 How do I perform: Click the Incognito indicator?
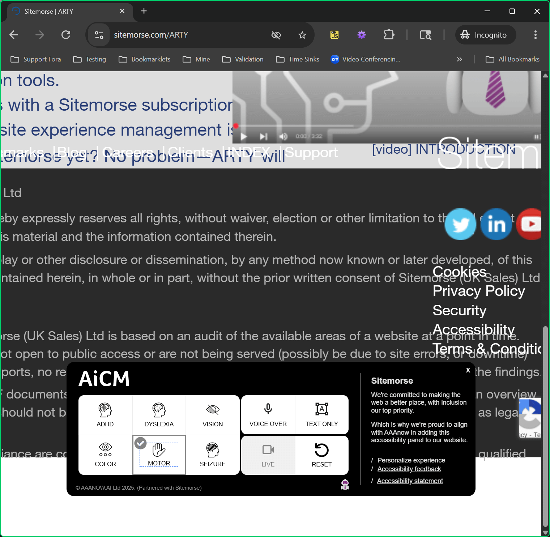486,35
